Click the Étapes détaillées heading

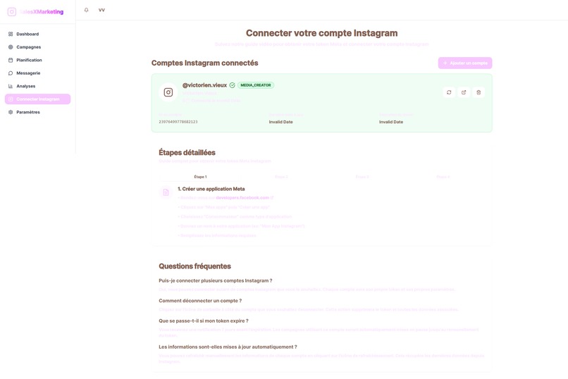coord(187,152)
